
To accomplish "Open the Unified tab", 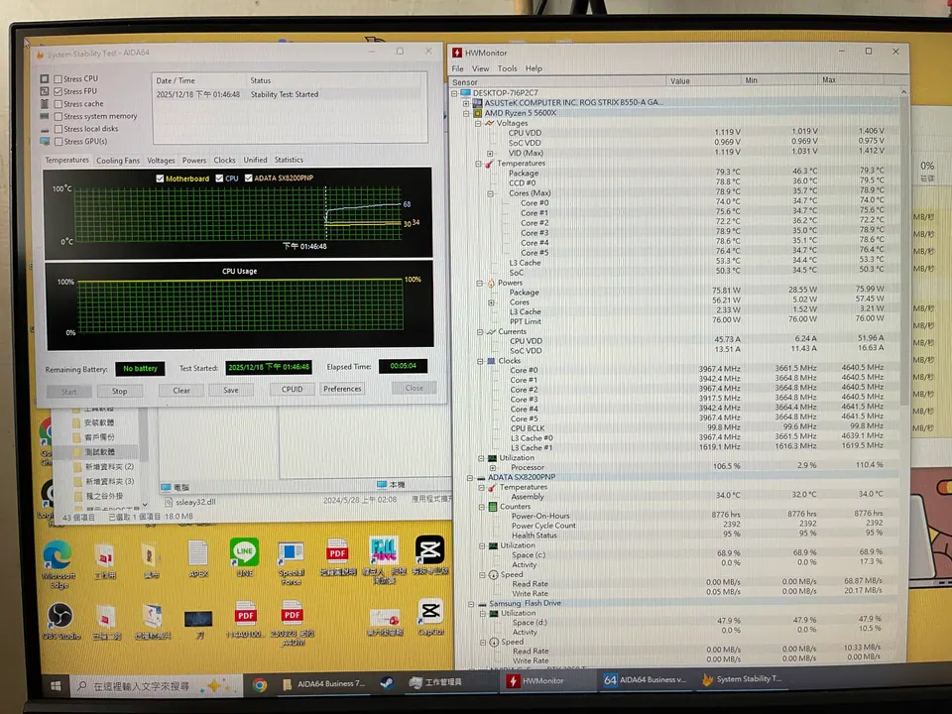I will coord(255,160).
